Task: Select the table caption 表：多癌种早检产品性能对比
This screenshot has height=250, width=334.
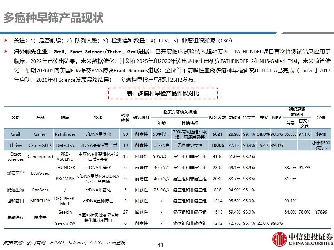Action: click(163, 93)
